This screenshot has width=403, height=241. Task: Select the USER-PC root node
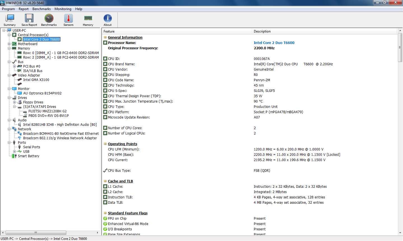[x=19, y=30]
